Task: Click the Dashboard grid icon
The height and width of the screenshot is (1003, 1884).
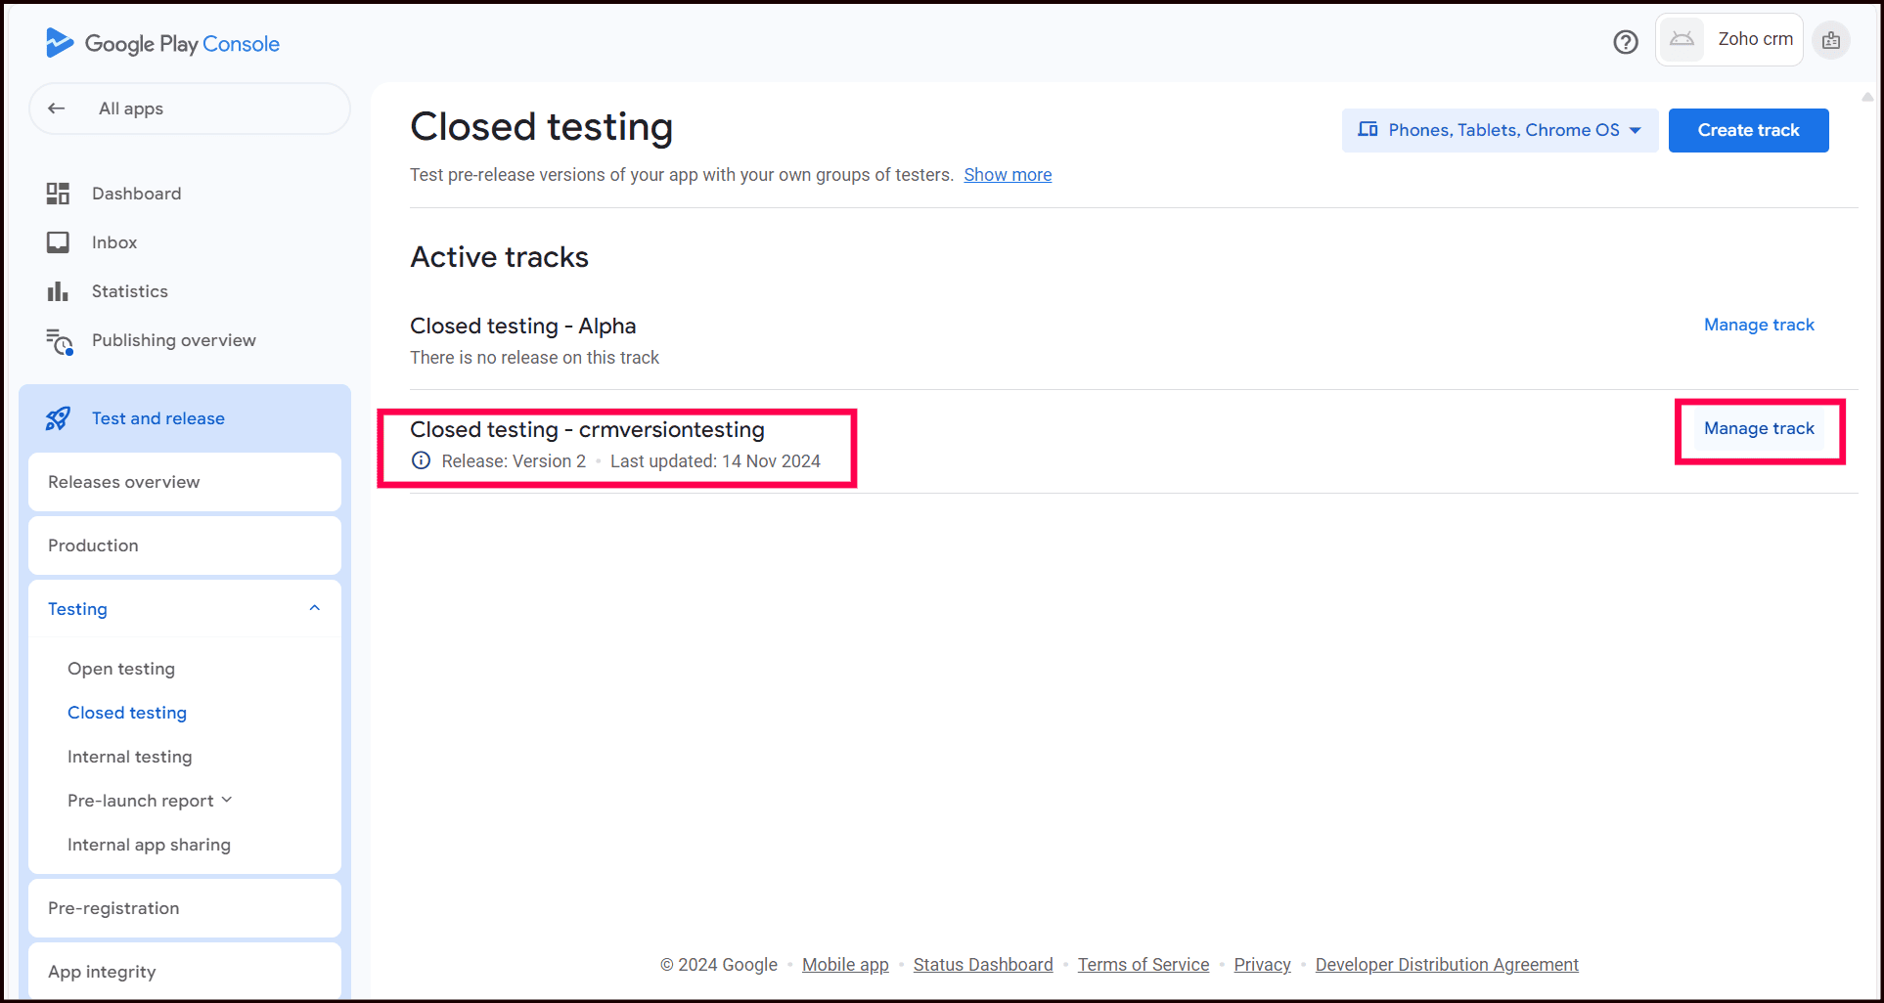Action: pos(58,194)
